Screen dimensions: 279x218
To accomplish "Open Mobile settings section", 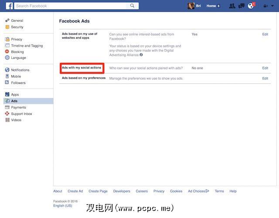I will click(16, 76).
